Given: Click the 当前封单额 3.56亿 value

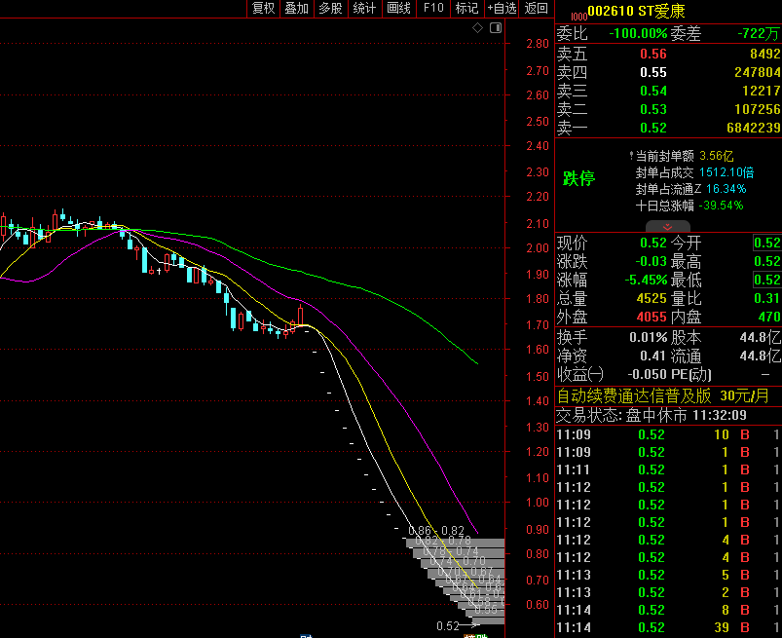Looking at the screenshot, I should click(x=716, y=156).
